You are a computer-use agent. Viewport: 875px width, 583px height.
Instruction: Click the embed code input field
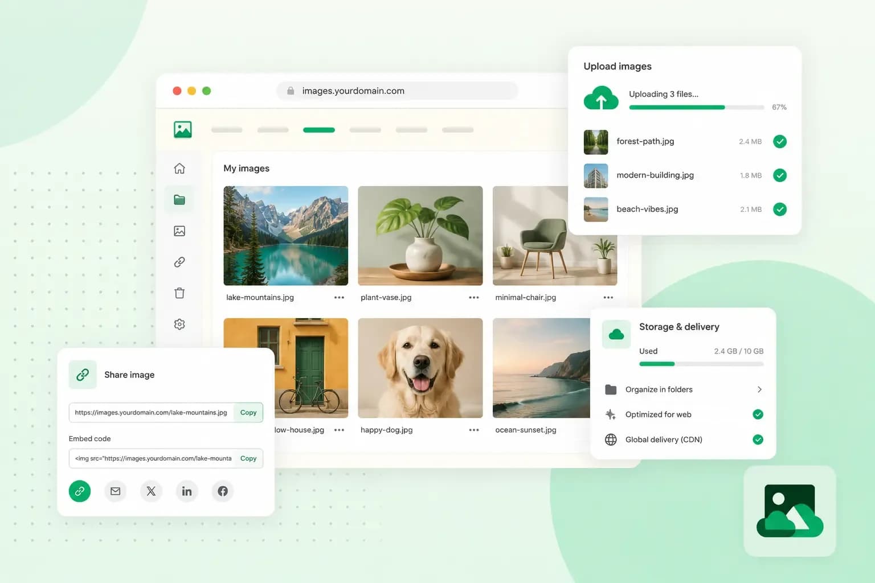pos(152,458)
